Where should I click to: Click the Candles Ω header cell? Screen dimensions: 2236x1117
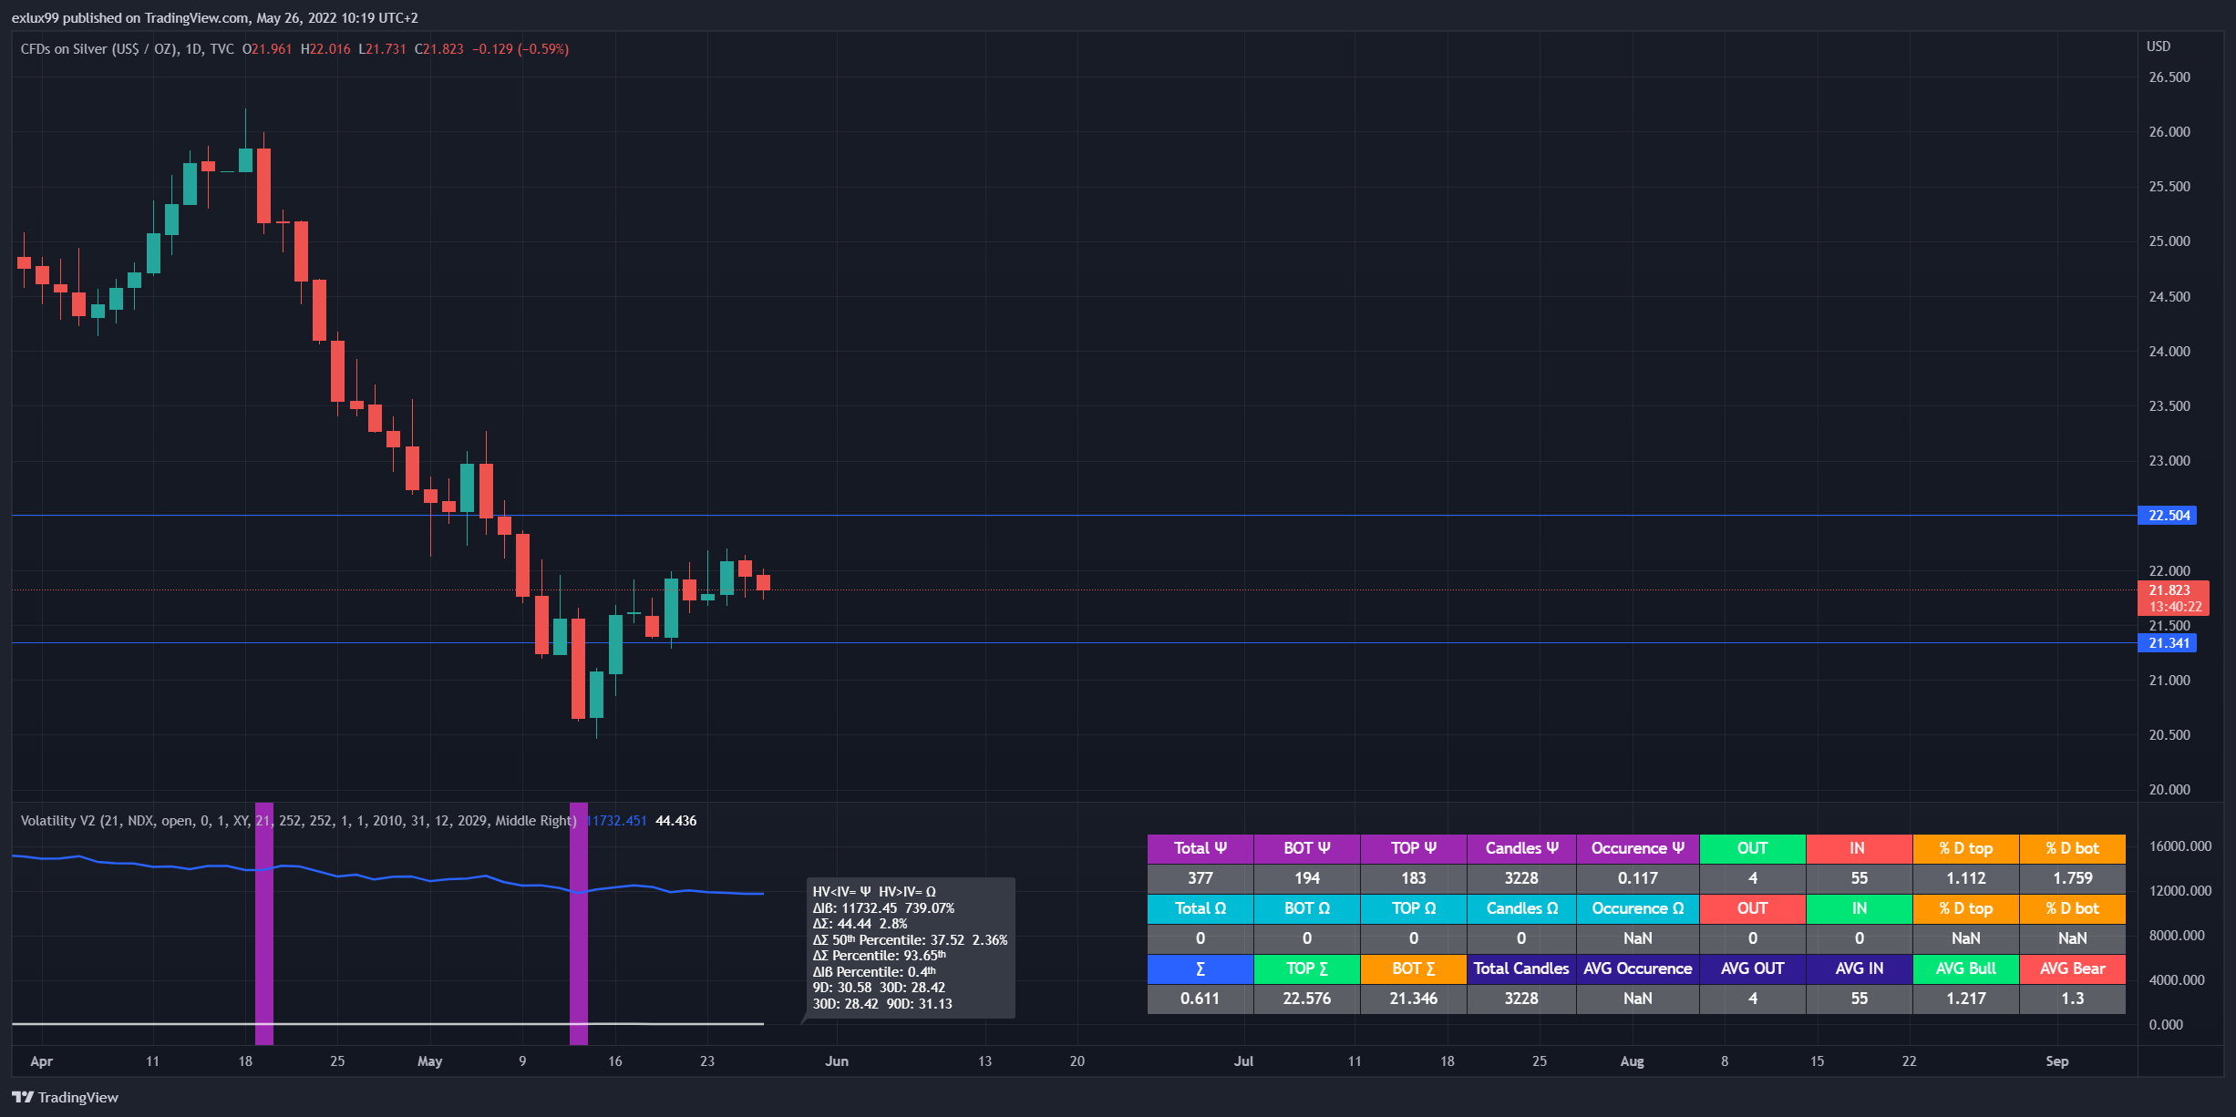[x=1521, y=908]
